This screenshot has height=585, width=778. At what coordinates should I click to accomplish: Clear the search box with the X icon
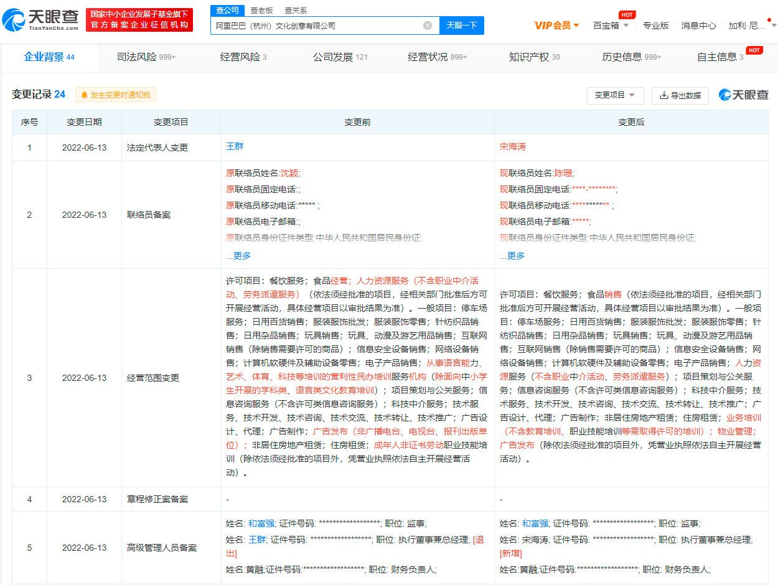point(428,26)
